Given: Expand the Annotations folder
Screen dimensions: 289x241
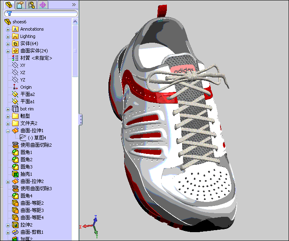Looking at the screenshot, I should click(8, 29).
